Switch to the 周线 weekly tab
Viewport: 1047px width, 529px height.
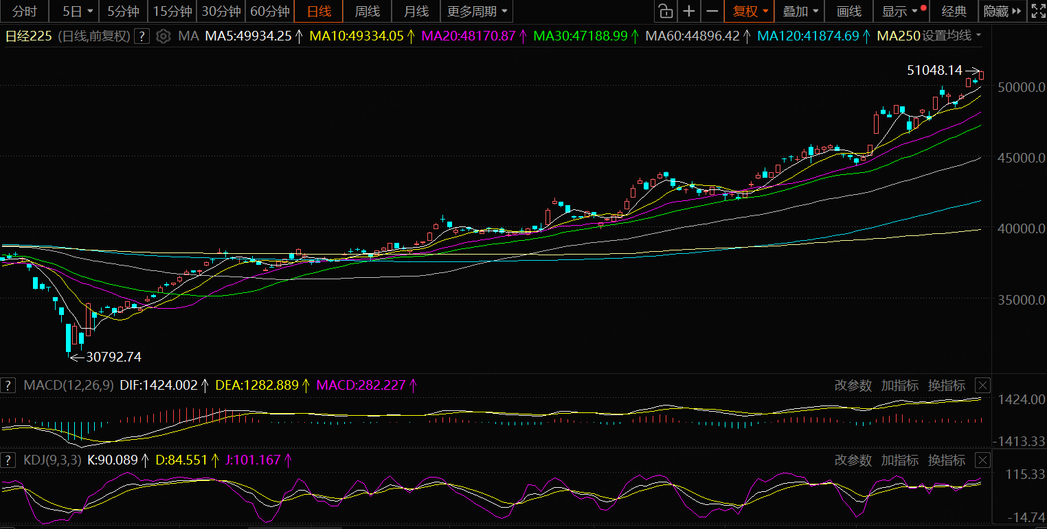tap(367, 11)
